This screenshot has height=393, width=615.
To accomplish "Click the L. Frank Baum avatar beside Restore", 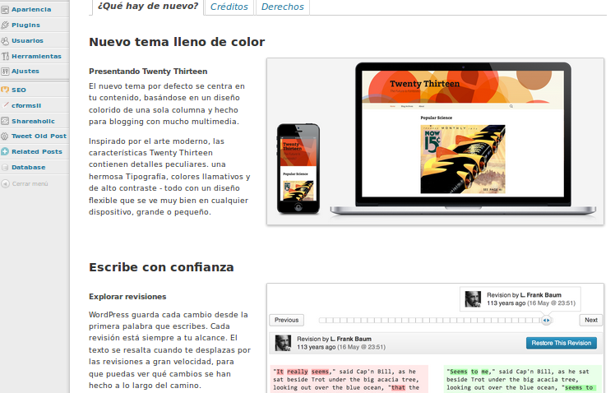I will pyautogui.click(x=283, y=343).
